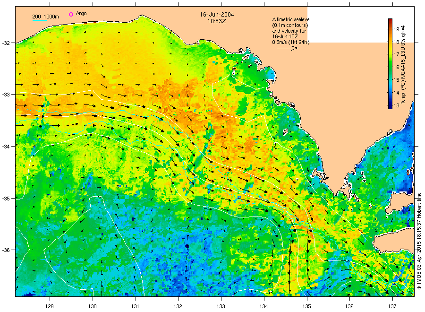Click the magenta Argo circle marker
Screen dimensions: 425x312
[x=71, y=14]
